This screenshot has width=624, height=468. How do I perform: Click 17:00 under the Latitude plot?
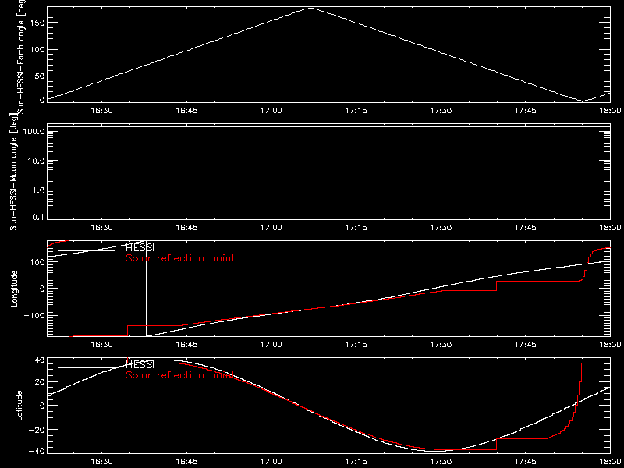271,462
